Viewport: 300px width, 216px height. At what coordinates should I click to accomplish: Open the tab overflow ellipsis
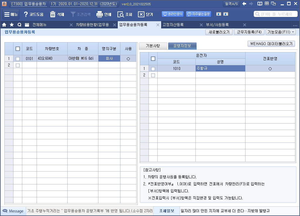(x=295, y=25)
